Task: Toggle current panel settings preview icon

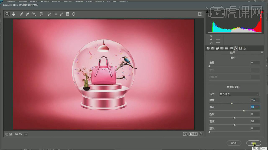Action: tap(201, 134)
